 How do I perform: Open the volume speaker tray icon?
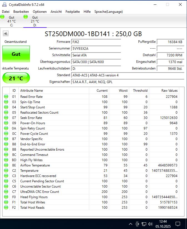tap(150, 224)
